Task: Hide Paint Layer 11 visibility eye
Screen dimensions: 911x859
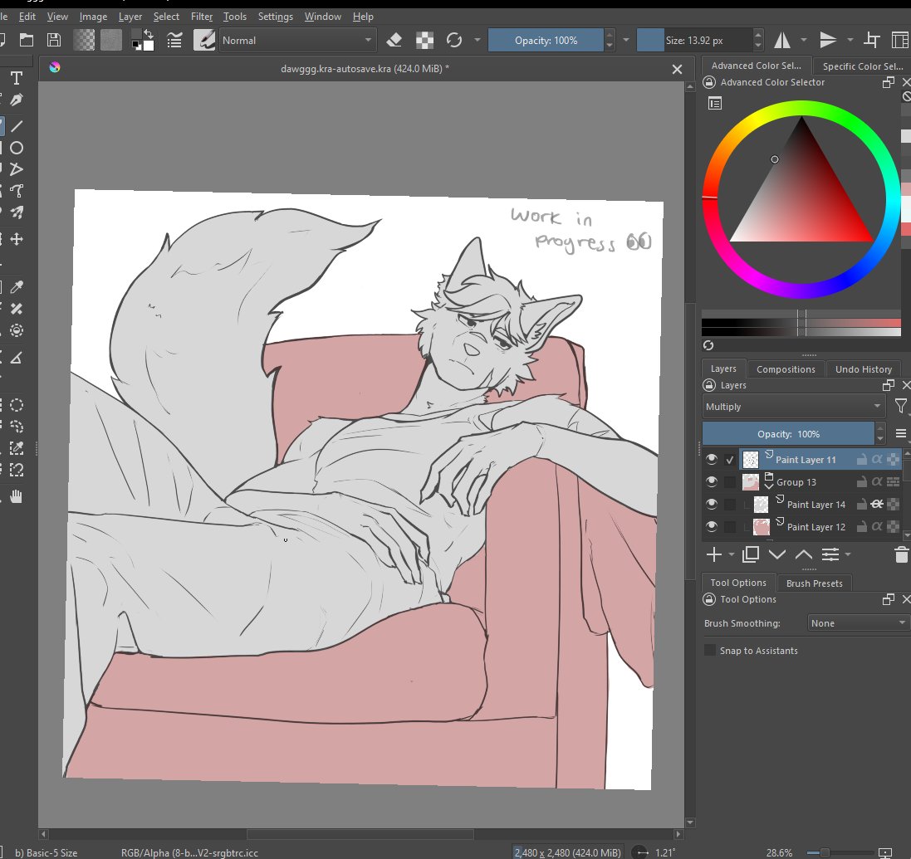Action: [711, 460]
